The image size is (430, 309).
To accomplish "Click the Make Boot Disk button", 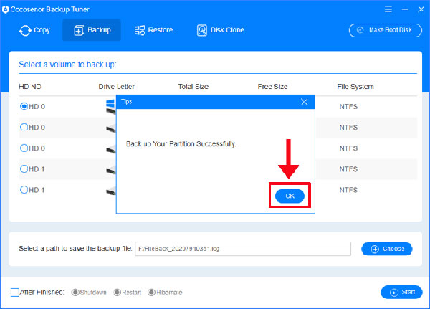I will point(386,30).
